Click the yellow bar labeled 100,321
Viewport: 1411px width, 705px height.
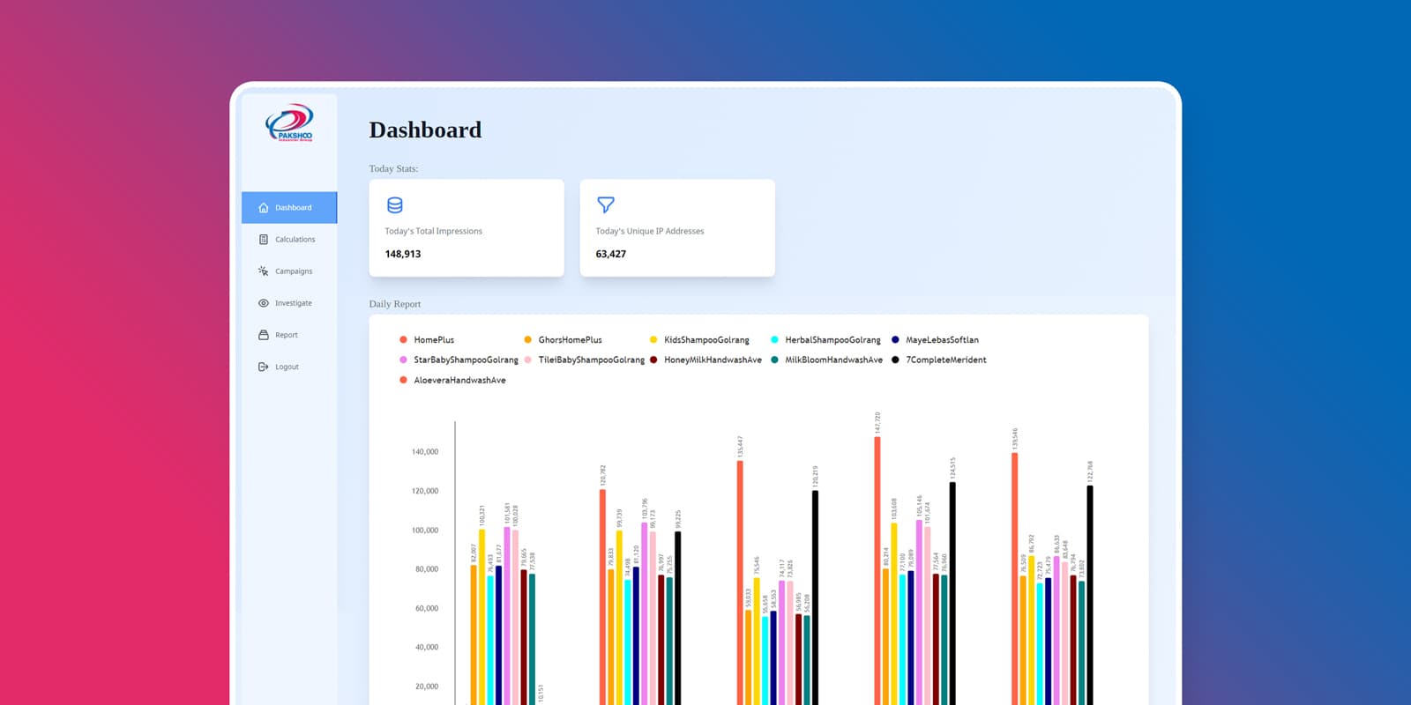pos(482,617)
